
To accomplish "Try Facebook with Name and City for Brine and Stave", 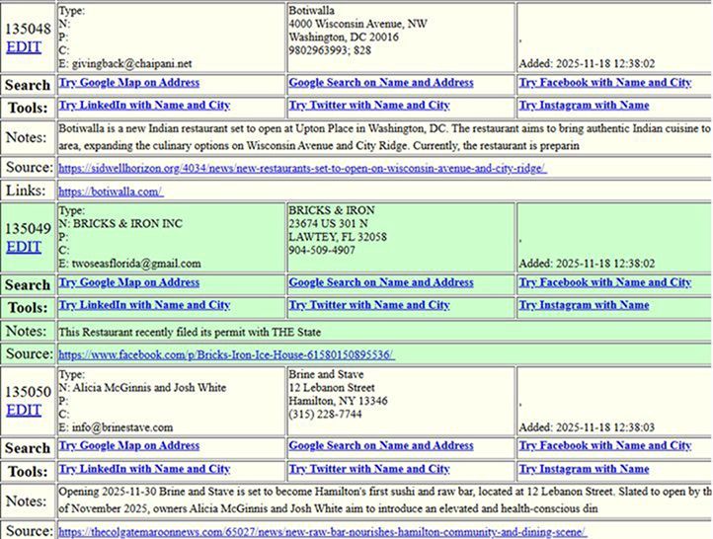I will pyautogui.click(x=605, y=446).
